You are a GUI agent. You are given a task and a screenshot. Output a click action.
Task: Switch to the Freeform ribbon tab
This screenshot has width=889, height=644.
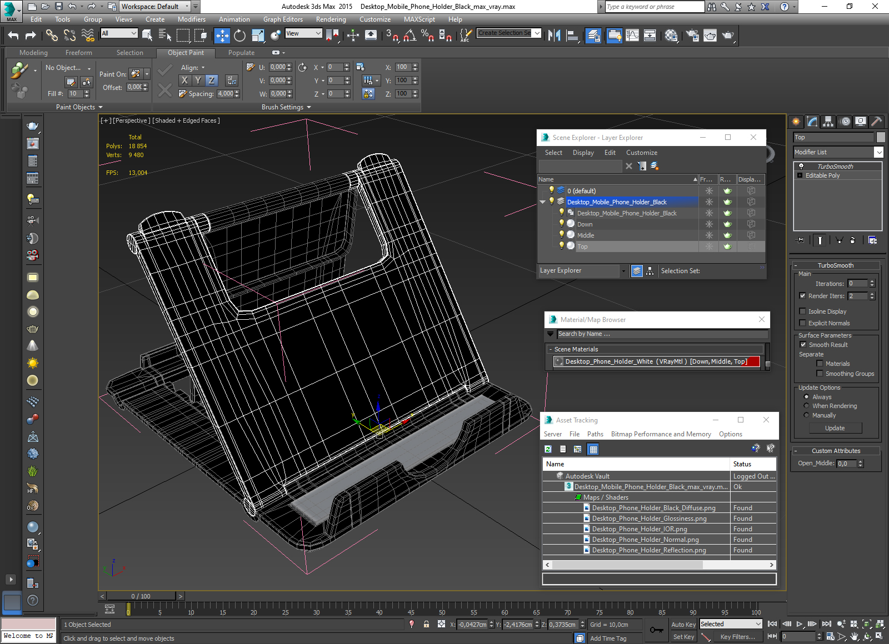pyautogui.click(x=78, y=53)
